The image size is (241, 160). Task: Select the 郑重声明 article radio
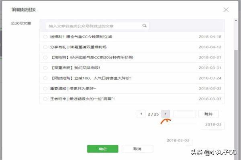pos(45,68)
